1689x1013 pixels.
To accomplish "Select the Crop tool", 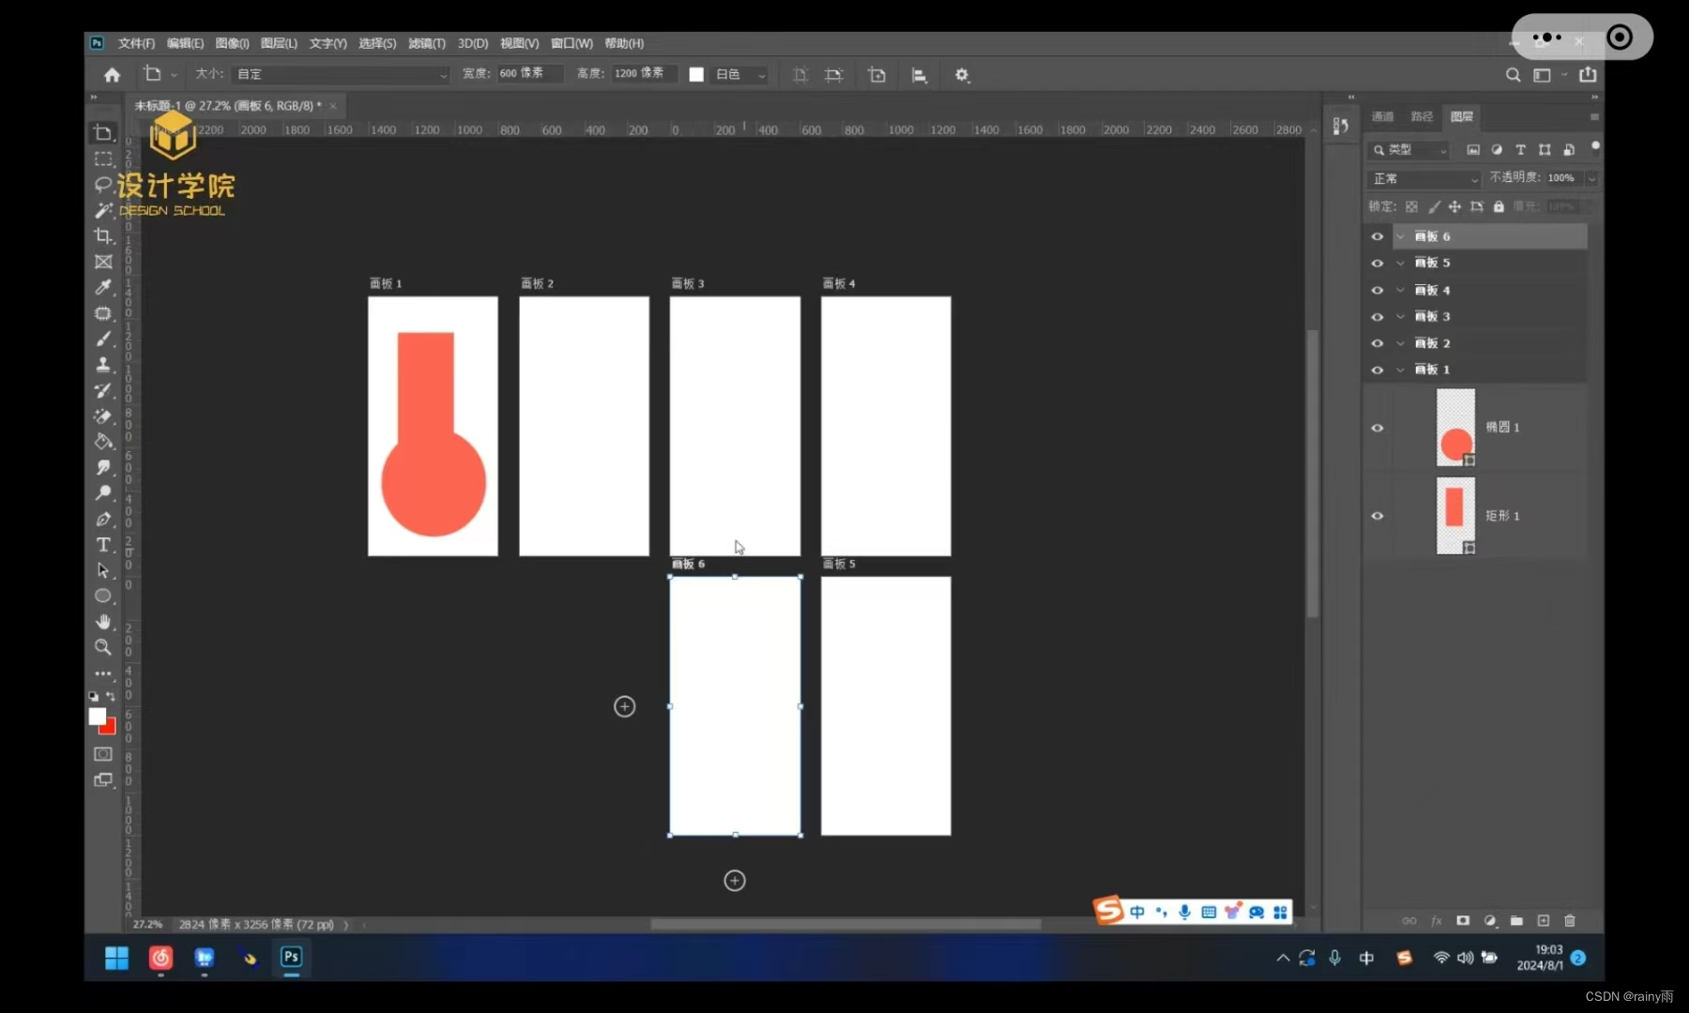I will 103,235.
